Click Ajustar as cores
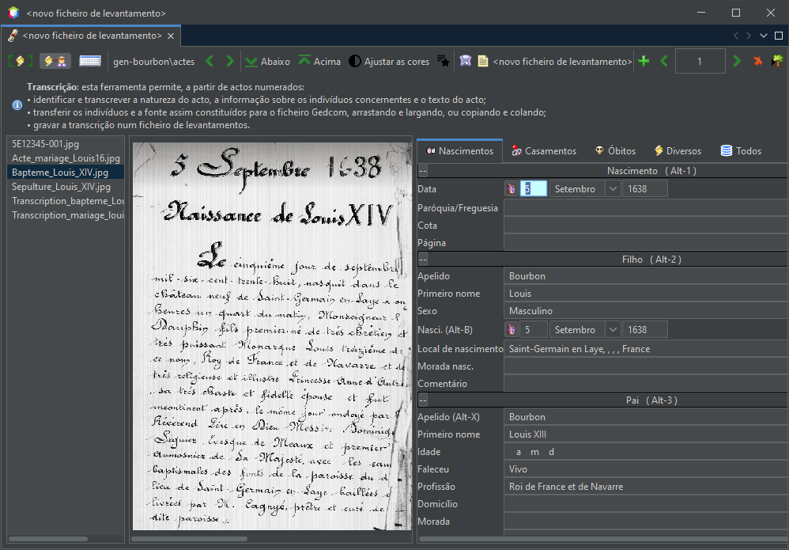Screen dimensions: 789x550 [x=389, y=62]
